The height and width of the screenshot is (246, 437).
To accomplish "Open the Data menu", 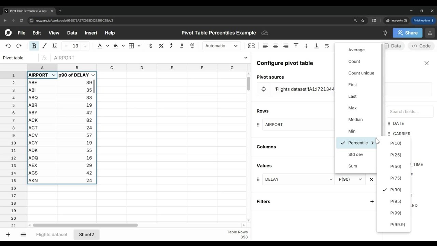I will (72, 33).
